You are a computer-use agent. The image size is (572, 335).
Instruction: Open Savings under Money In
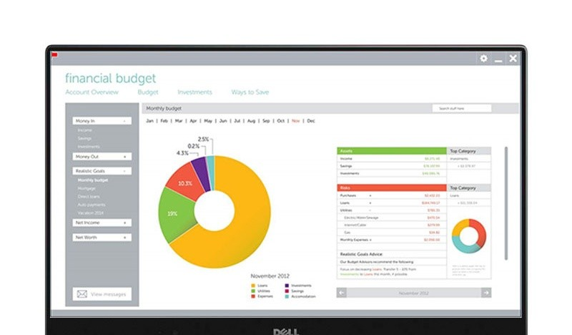pos(84,138)
